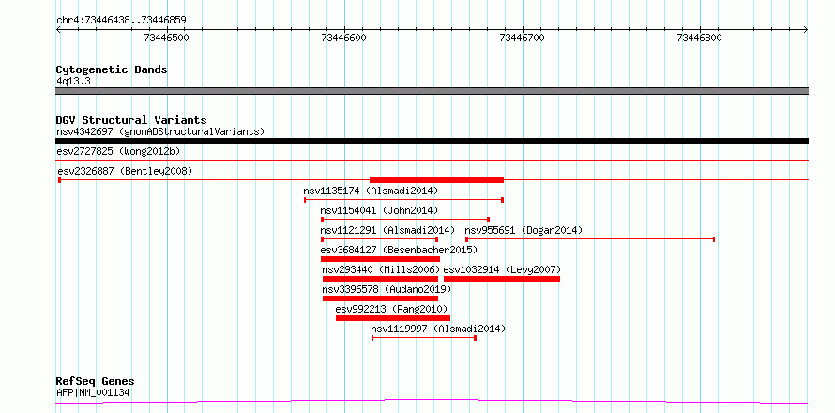The image size is (835, 413).
Task: Open nsv1135174 (Alsmadi2014) variant label
Action: pyautogui.click(x=371, y=191)
